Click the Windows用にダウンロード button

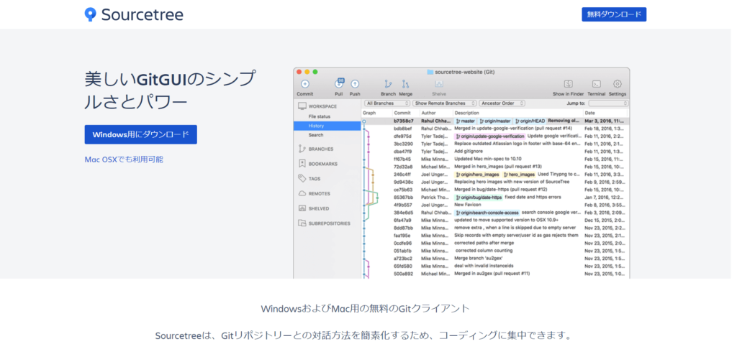[x=140, y=135]
